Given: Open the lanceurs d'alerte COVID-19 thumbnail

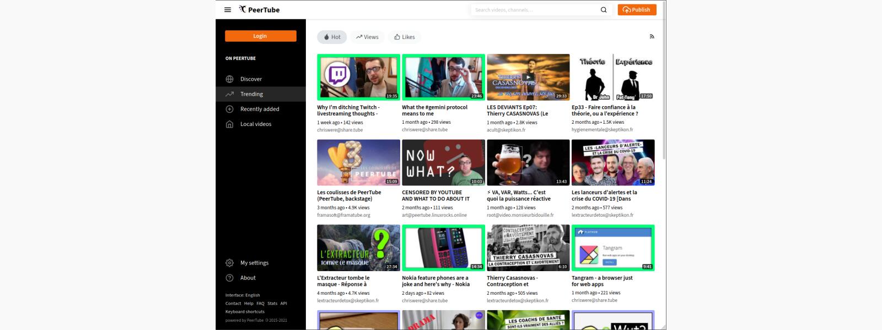Looking at the screenshot, I should point(613,162).
